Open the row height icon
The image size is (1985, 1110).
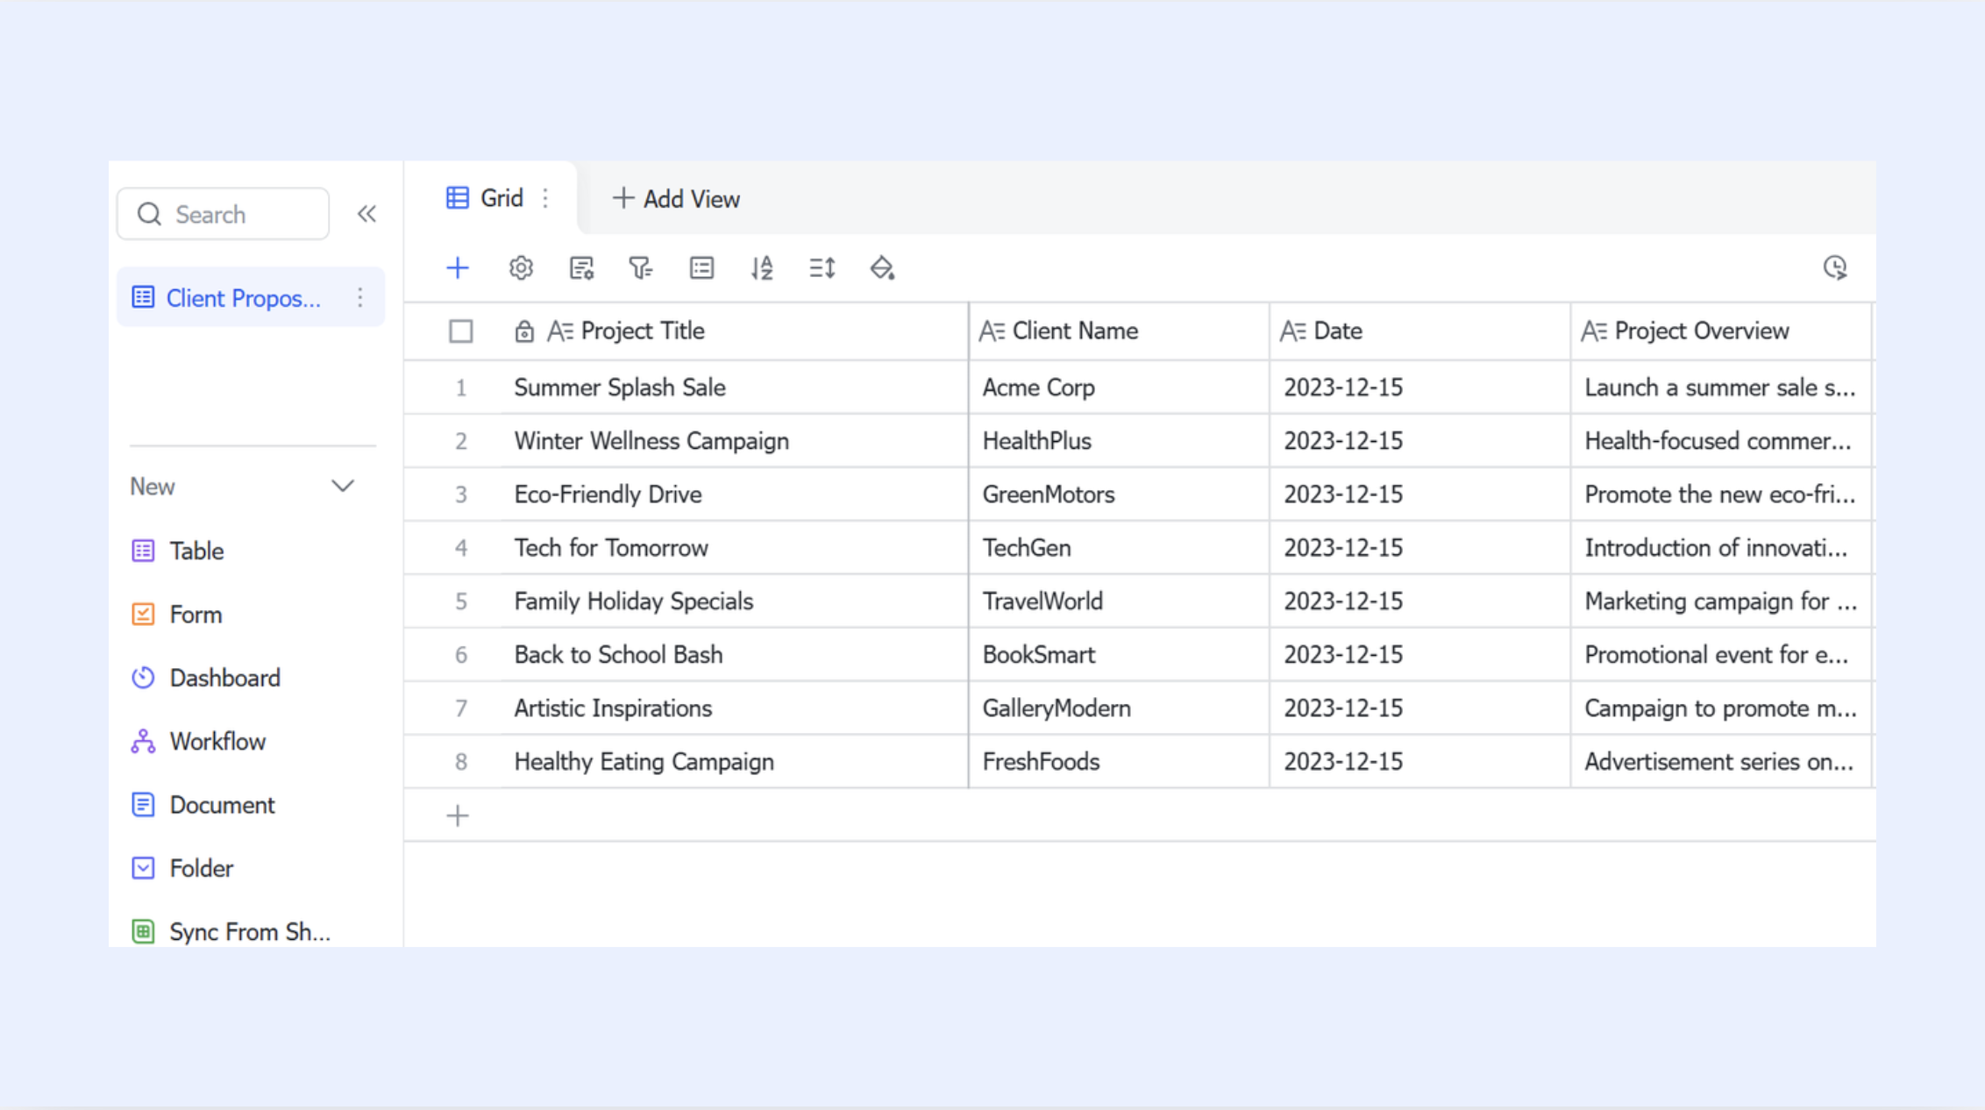coord(822,267)
